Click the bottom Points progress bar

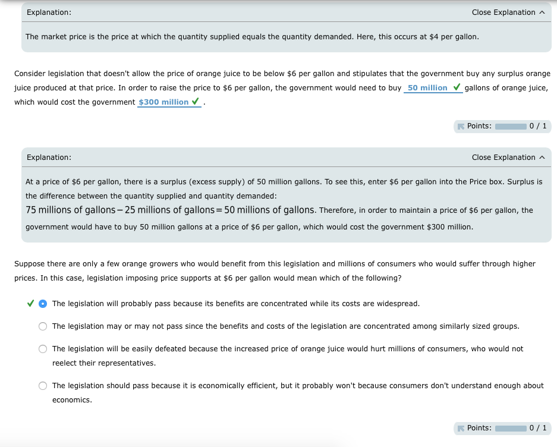510,428
